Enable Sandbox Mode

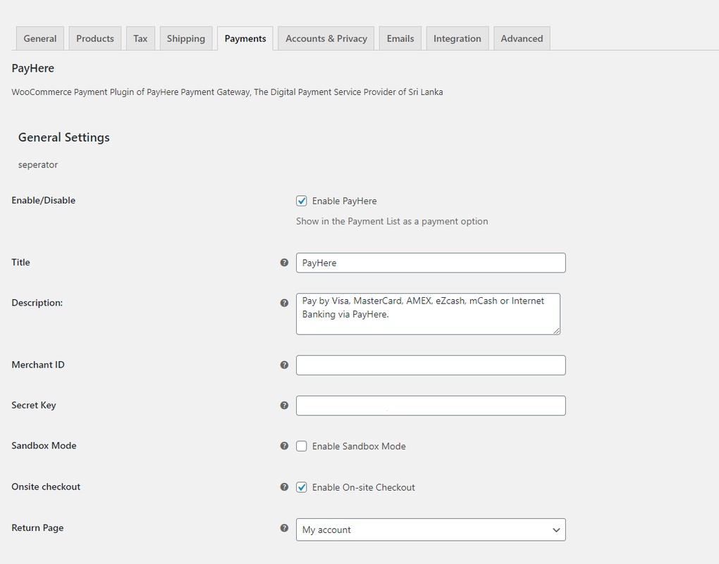[302, 446]
